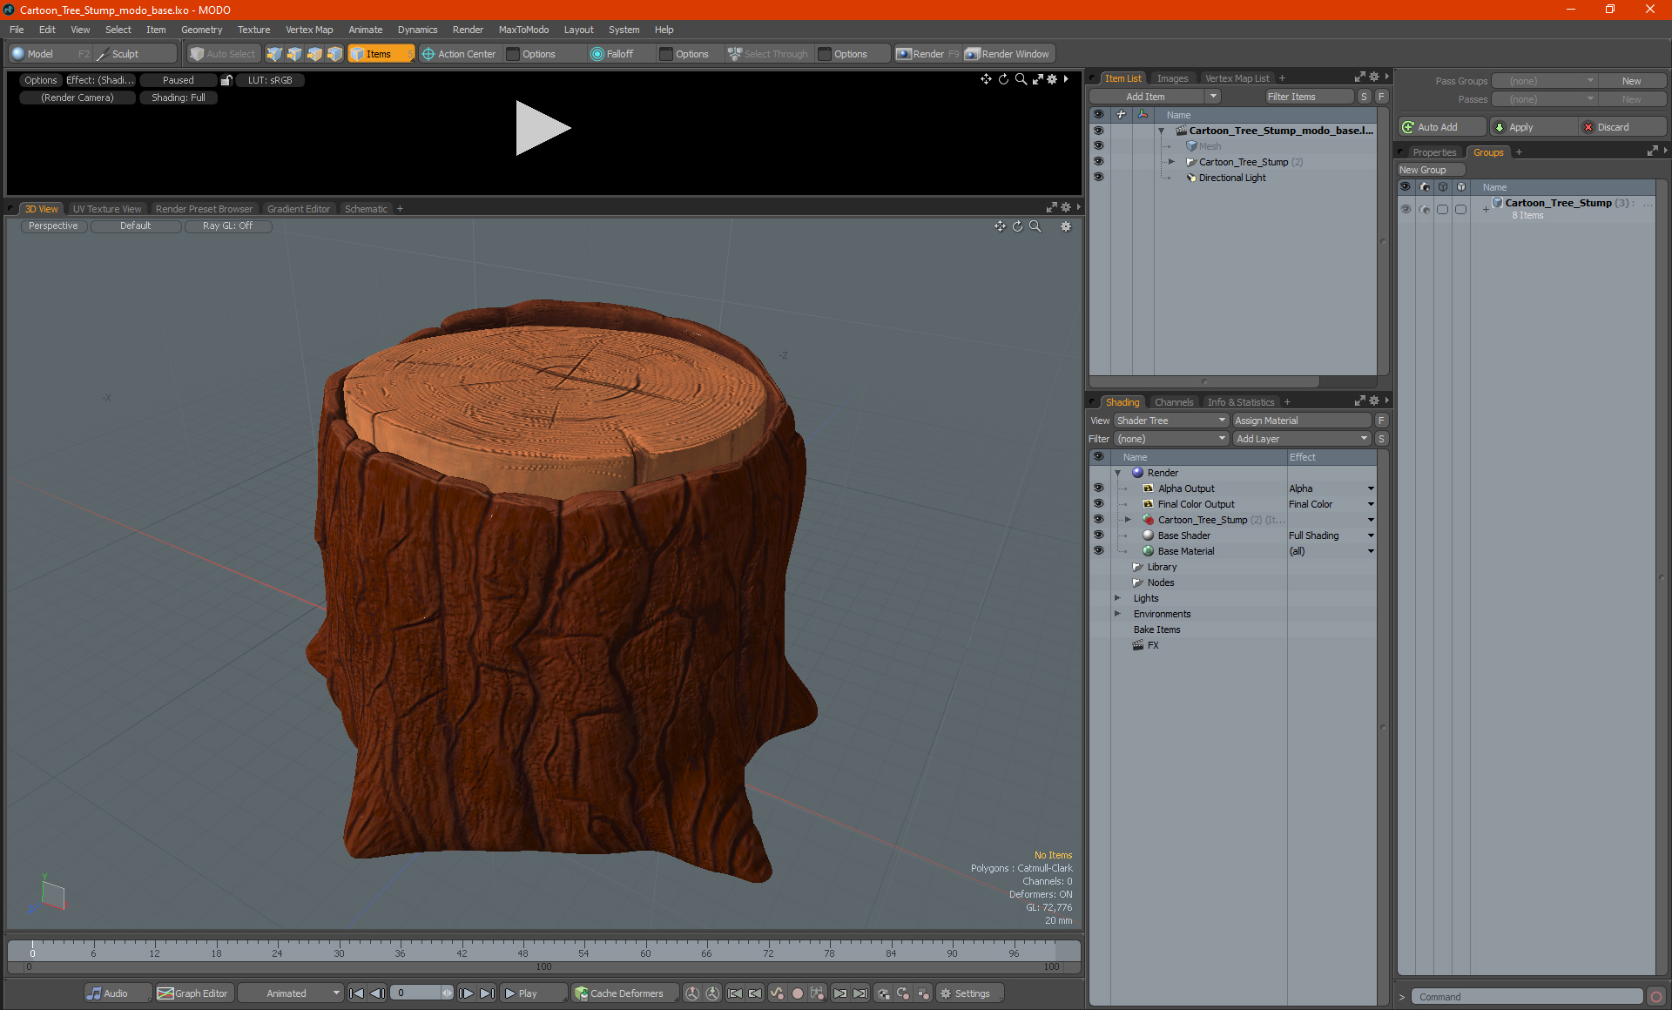Toggle visibility of Mesh item
The height and width of the screenshot is (1010, 1672).
[x=1098, y=146]
